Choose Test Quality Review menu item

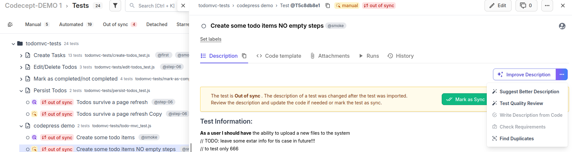[x=521, y=103]
